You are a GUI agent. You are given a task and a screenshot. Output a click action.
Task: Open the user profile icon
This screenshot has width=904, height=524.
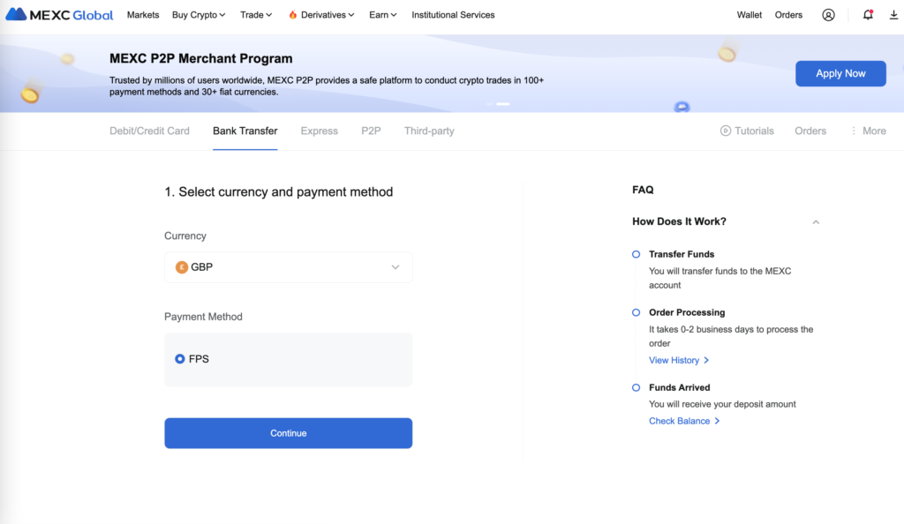coord(828,15)
